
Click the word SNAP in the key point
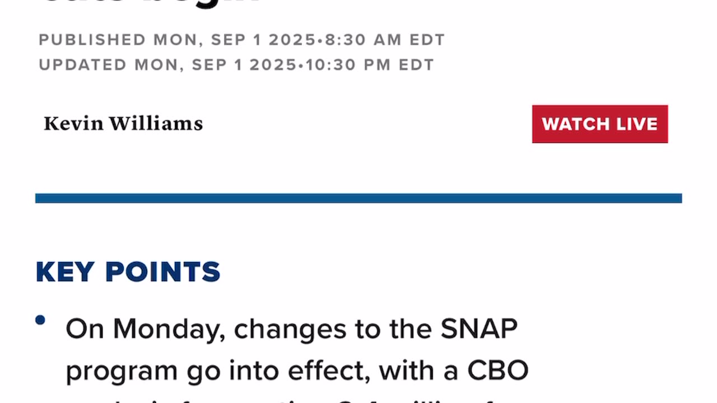click(x=479, y=329)
